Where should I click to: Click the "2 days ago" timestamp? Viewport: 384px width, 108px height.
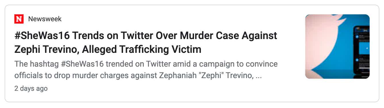pos(31,88)
